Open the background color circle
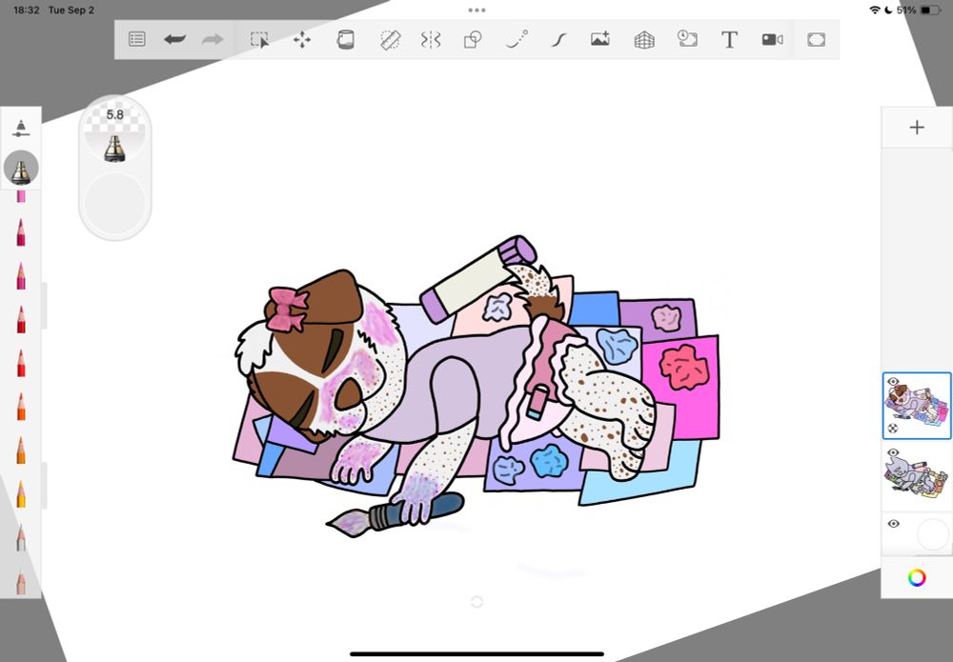The width and height of the screenshot is (953, 662). [932, 535]
